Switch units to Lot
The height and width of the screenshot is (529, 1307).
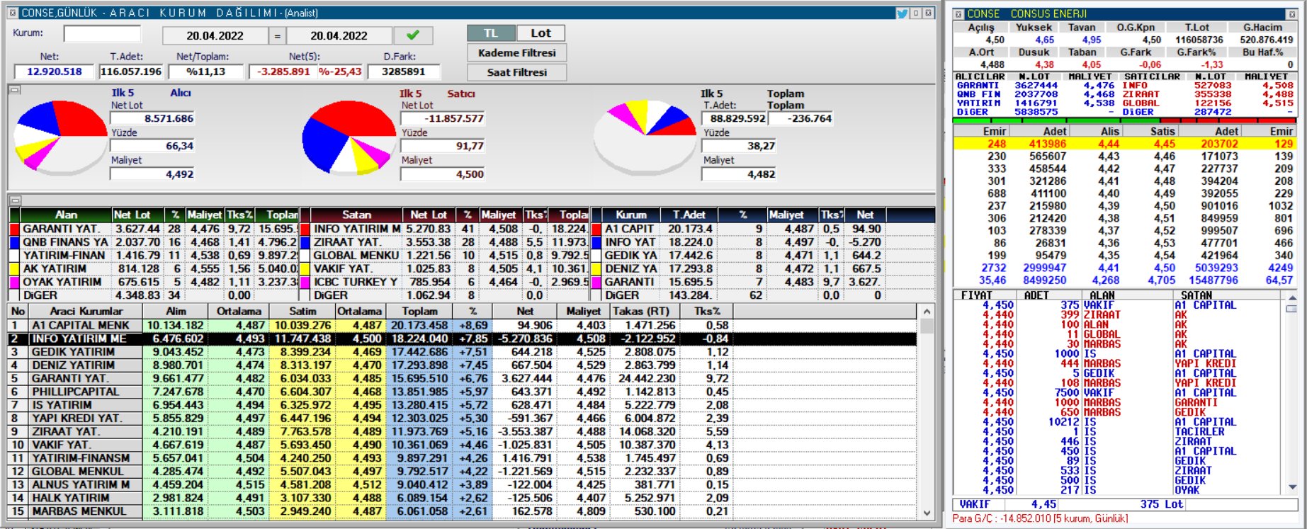point(541,33)
